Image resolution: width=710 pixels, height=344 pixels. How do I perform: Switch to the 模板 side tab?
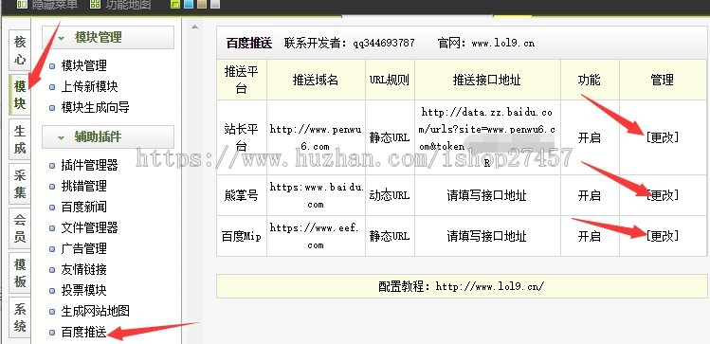coord(20,273)
